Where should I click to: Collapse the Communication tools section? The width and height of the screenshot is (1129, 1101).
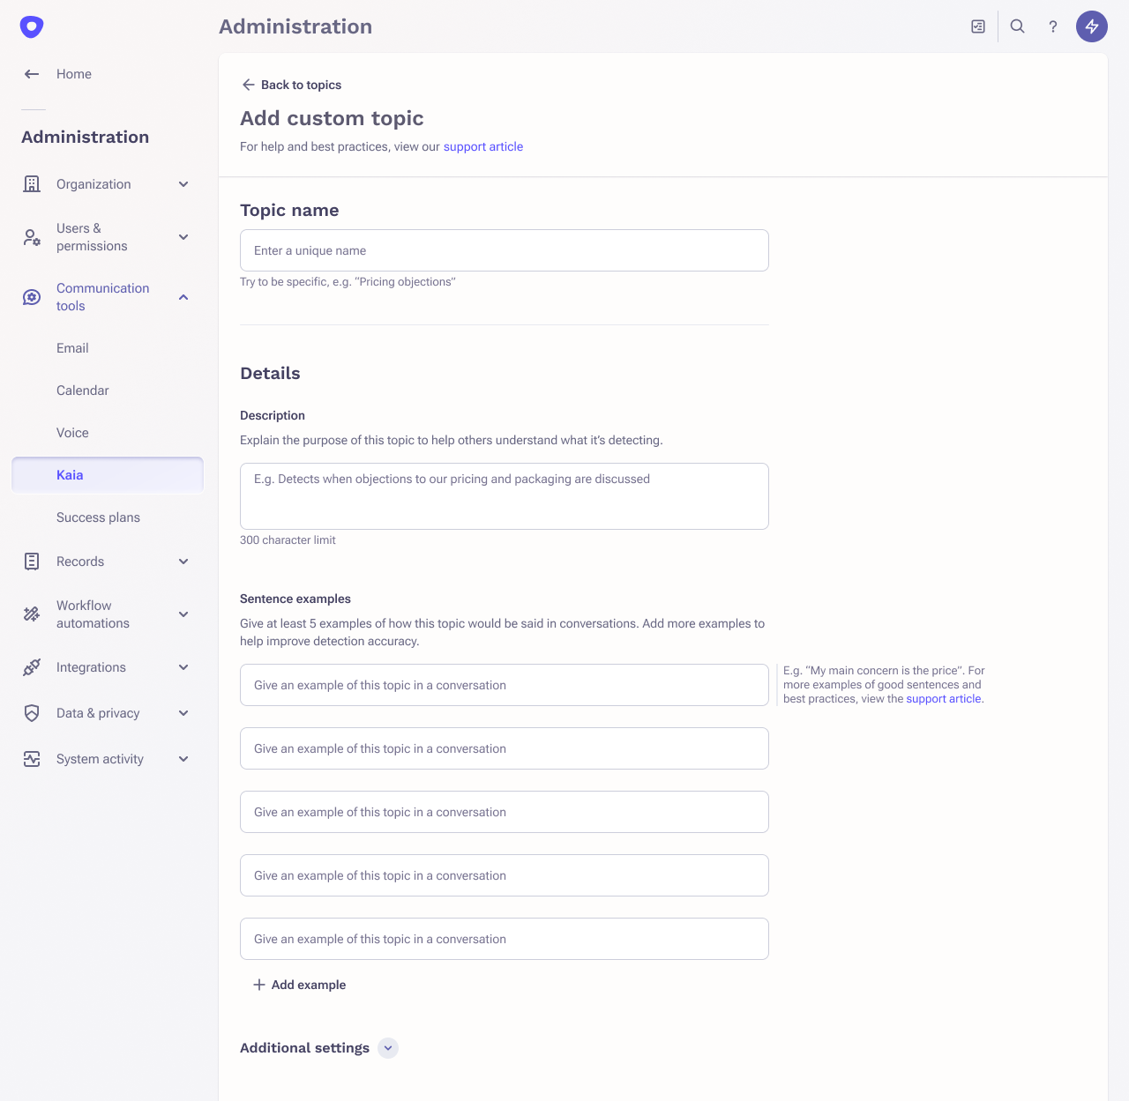pyautogui.click(x=183, y=297)
